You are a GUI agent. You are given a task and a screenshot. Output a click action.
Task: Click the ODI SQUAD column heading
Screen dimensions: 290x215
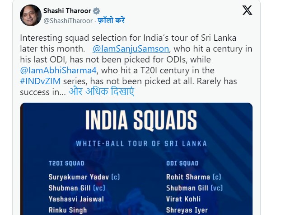point(182,163)
